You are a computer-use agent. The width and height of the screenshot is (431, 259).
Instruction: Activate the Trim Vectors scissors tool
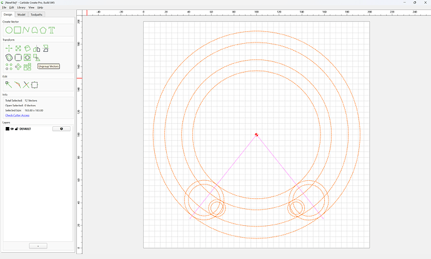click(x=26, y=85)
